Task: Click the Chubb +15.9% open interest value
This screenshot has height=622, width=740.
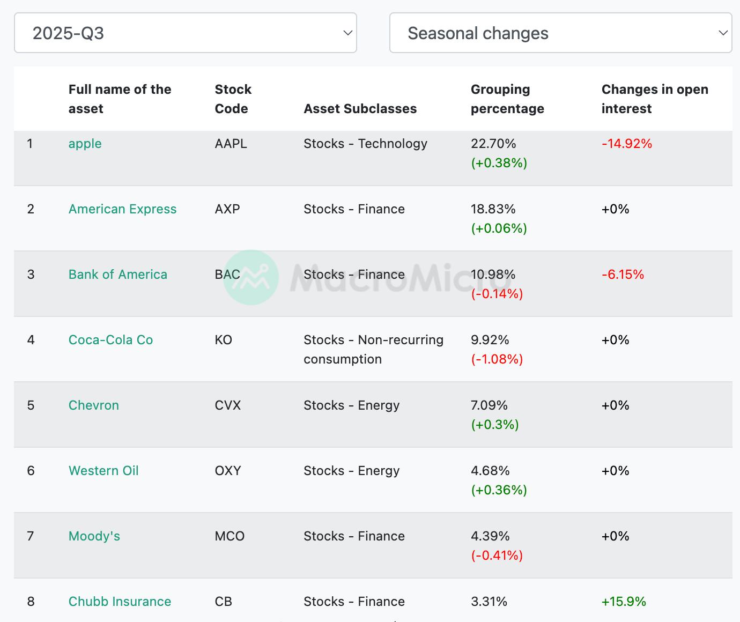Action: [x=623, y=602]
